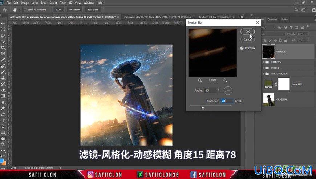316x179 pixels.
Task: Select the Pen tool
Action: 3,114
